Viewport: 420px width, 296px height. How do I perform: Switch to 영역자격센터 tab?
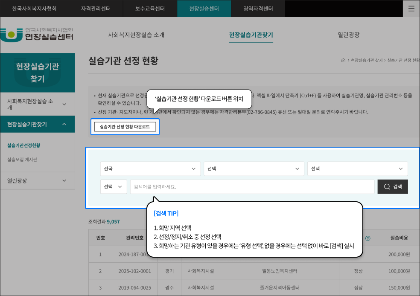pos(258,9)
